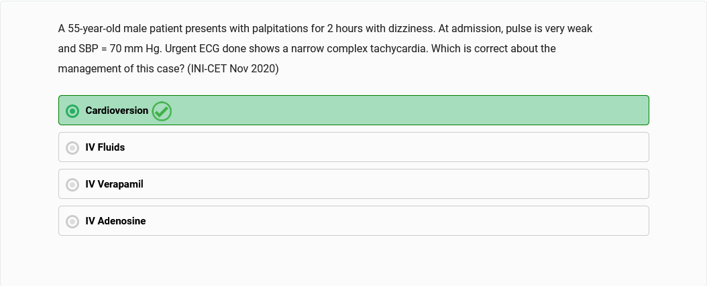Screen dimensions: 707x286
Task: Select the Cardioversion radio button
Action: click(x=72, y=111)
